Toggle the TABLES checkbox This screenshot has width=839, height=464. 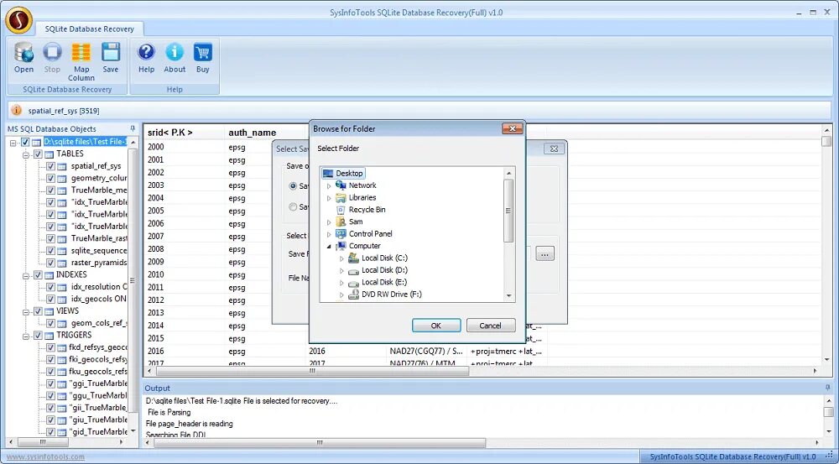[x=38, y=154]
